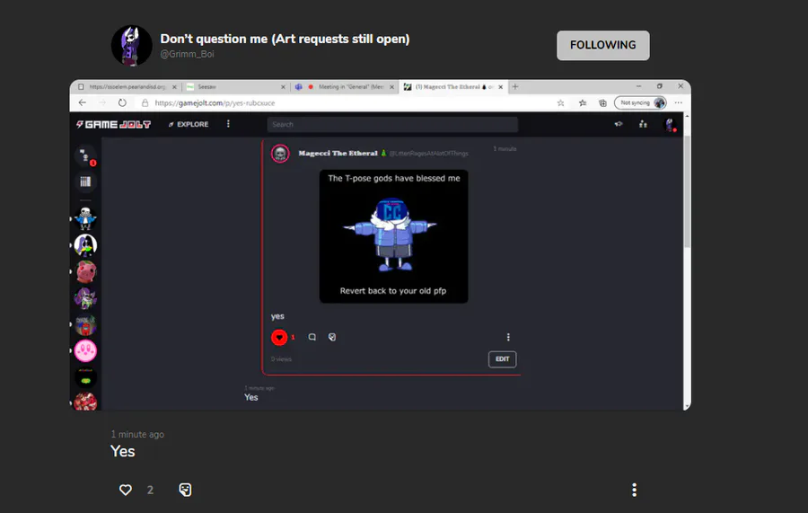Open the like count 2 beside the heart

[x=150, y=490]
